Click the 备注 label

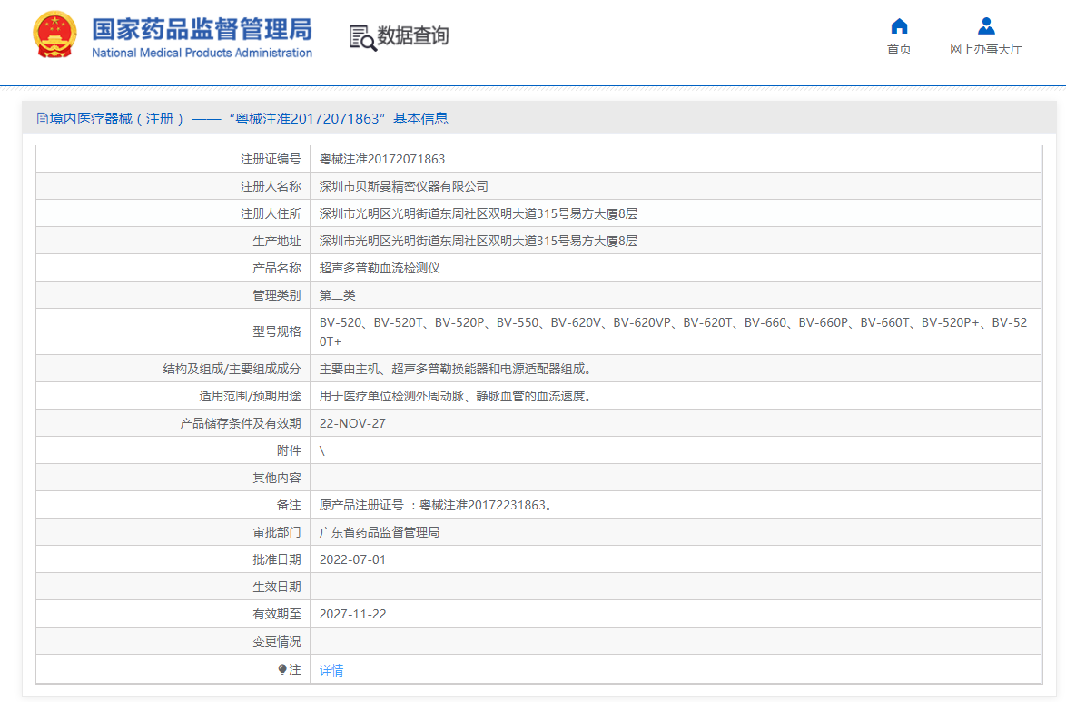coord(289,505)
